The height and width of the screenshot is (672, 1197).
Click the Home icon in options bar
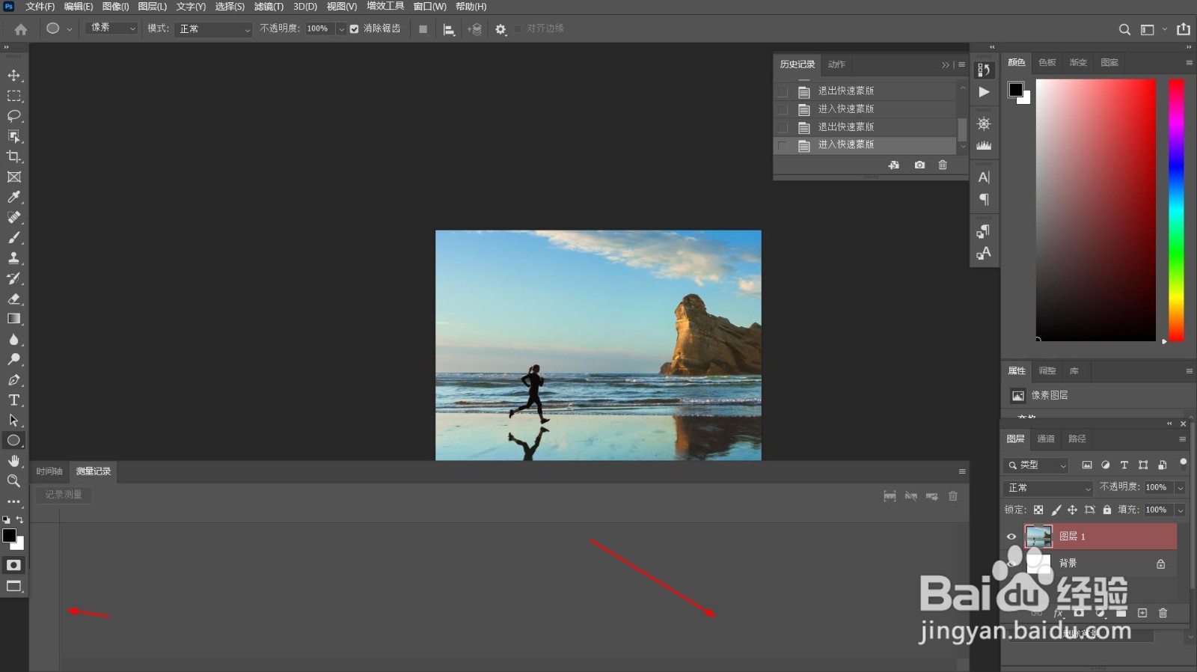tap(21, 29)
